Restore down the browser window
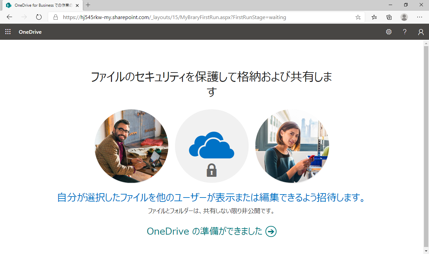 point(406,5)
